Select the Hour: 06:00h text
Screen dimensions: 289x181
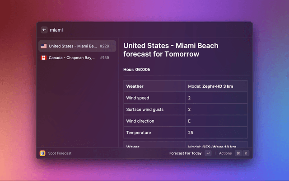[137, 70]
